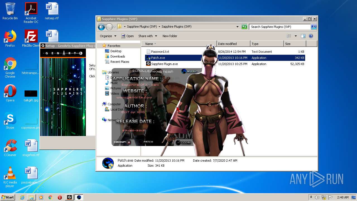The width and height of the screenshot is (357, 201).
Task: Open VLC media player desktop shortcut
Action: pos(10,177)
